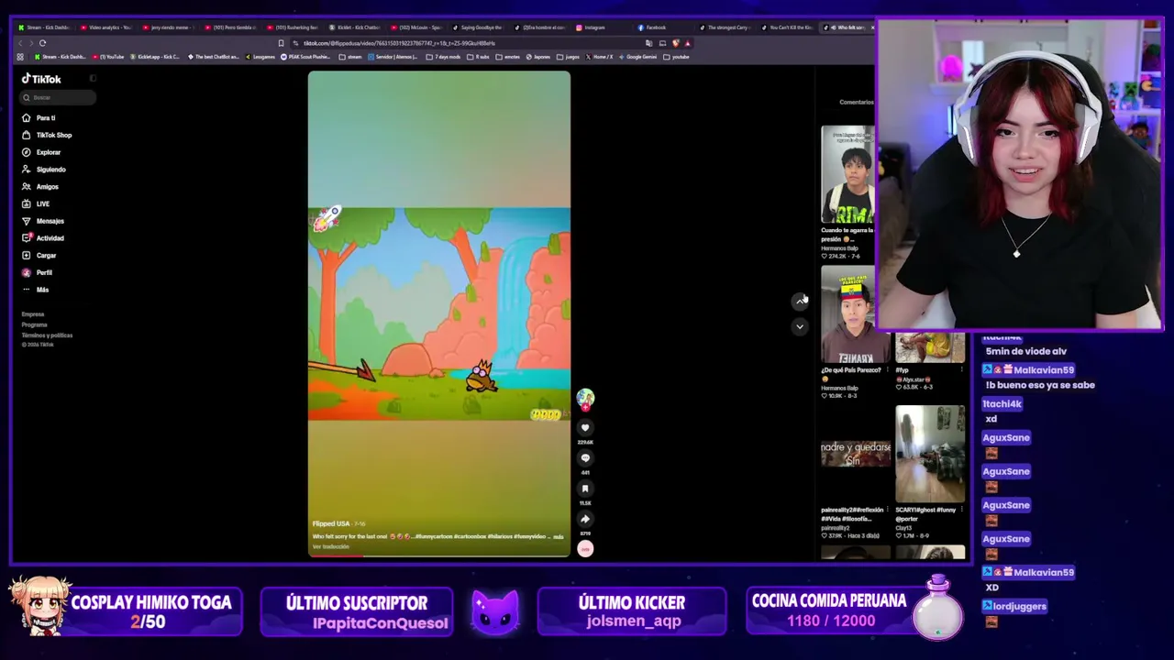
Task: Click the creator avatar beside video
Action: 585,397
